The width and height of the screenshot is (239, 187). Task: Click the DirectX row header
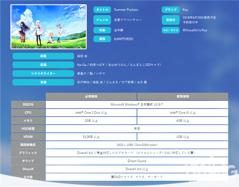[28, 169]
